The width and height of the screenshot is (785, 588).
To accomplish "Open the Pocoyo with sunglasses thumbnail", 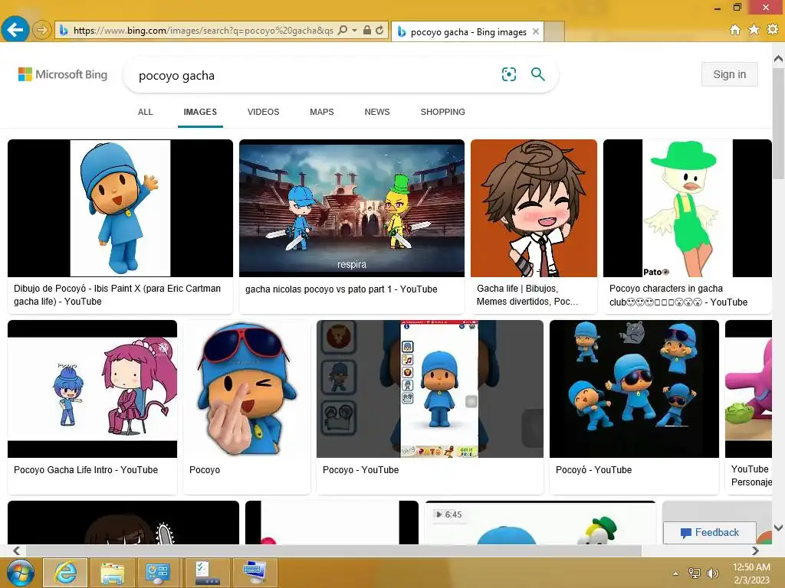I will [247, 388].
